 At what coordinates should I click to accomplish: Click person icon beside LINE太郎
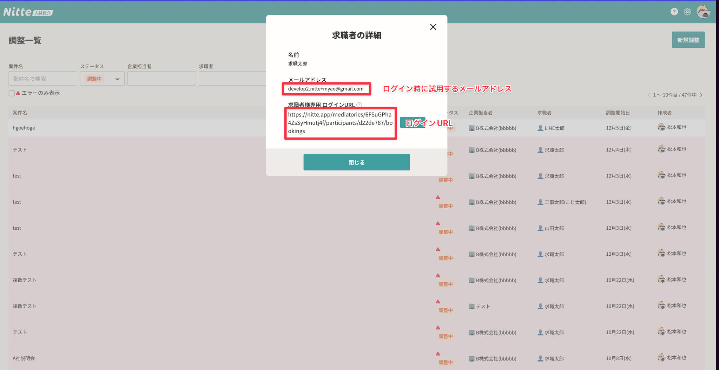click(x=540, y=128)
